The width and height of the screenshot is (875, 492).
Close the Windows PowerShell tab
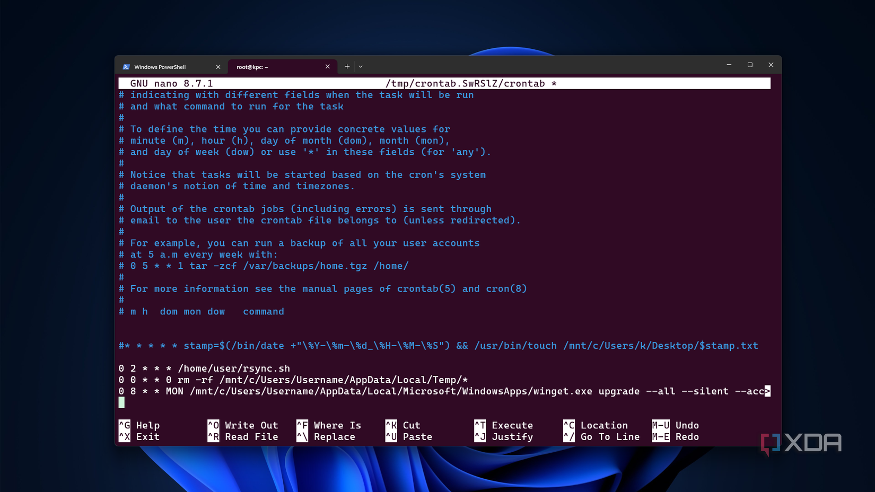[218, 67]
